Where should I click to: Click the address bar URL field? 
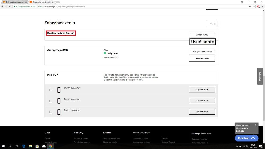133,6
